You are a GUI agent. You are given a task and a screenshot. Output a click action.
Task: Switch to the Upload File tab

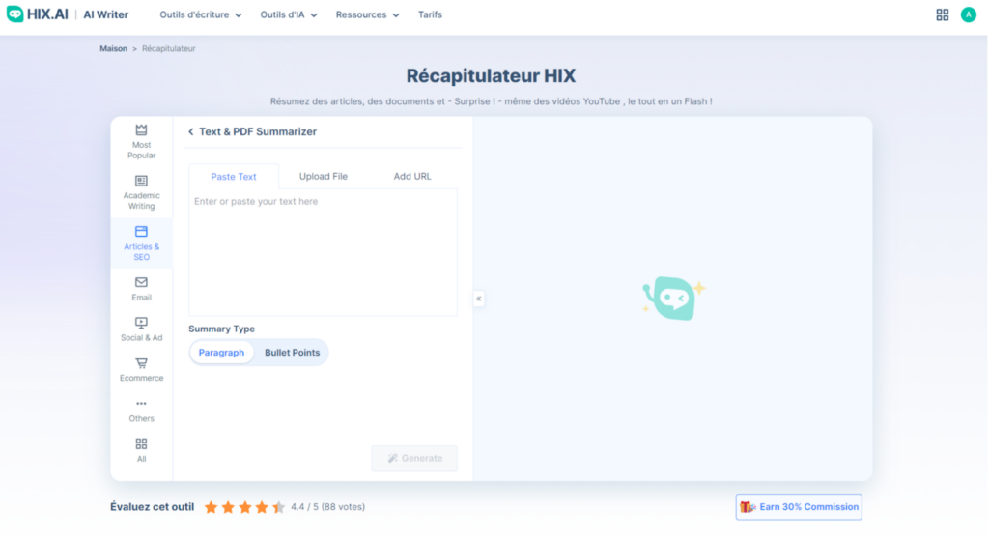(323, 177)
